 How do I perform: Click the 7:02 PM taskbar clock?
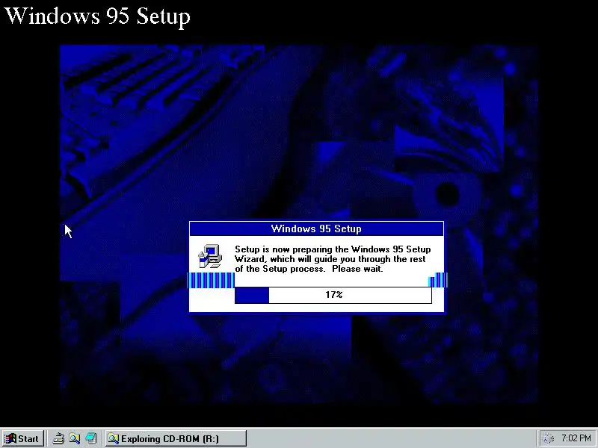click(x=576, y=438)
